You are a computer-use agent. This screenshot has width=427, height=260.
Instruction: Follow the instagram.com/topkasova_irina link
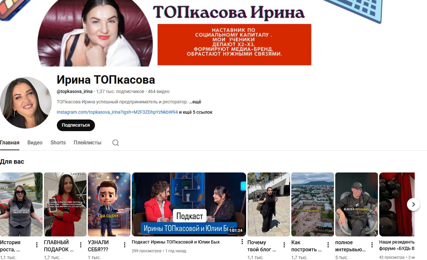coord(117,112)
